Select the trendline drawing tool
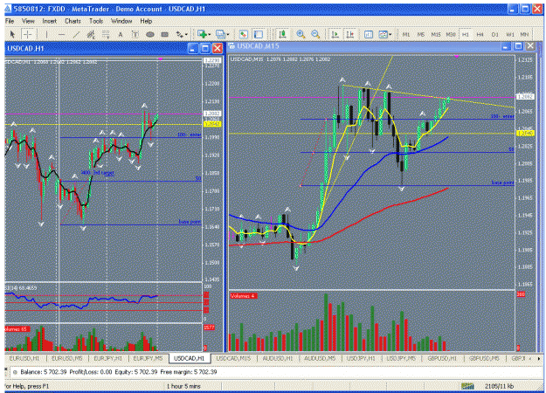Image resolution: width=546 pixels, height=393 pixels. point(76,34)
